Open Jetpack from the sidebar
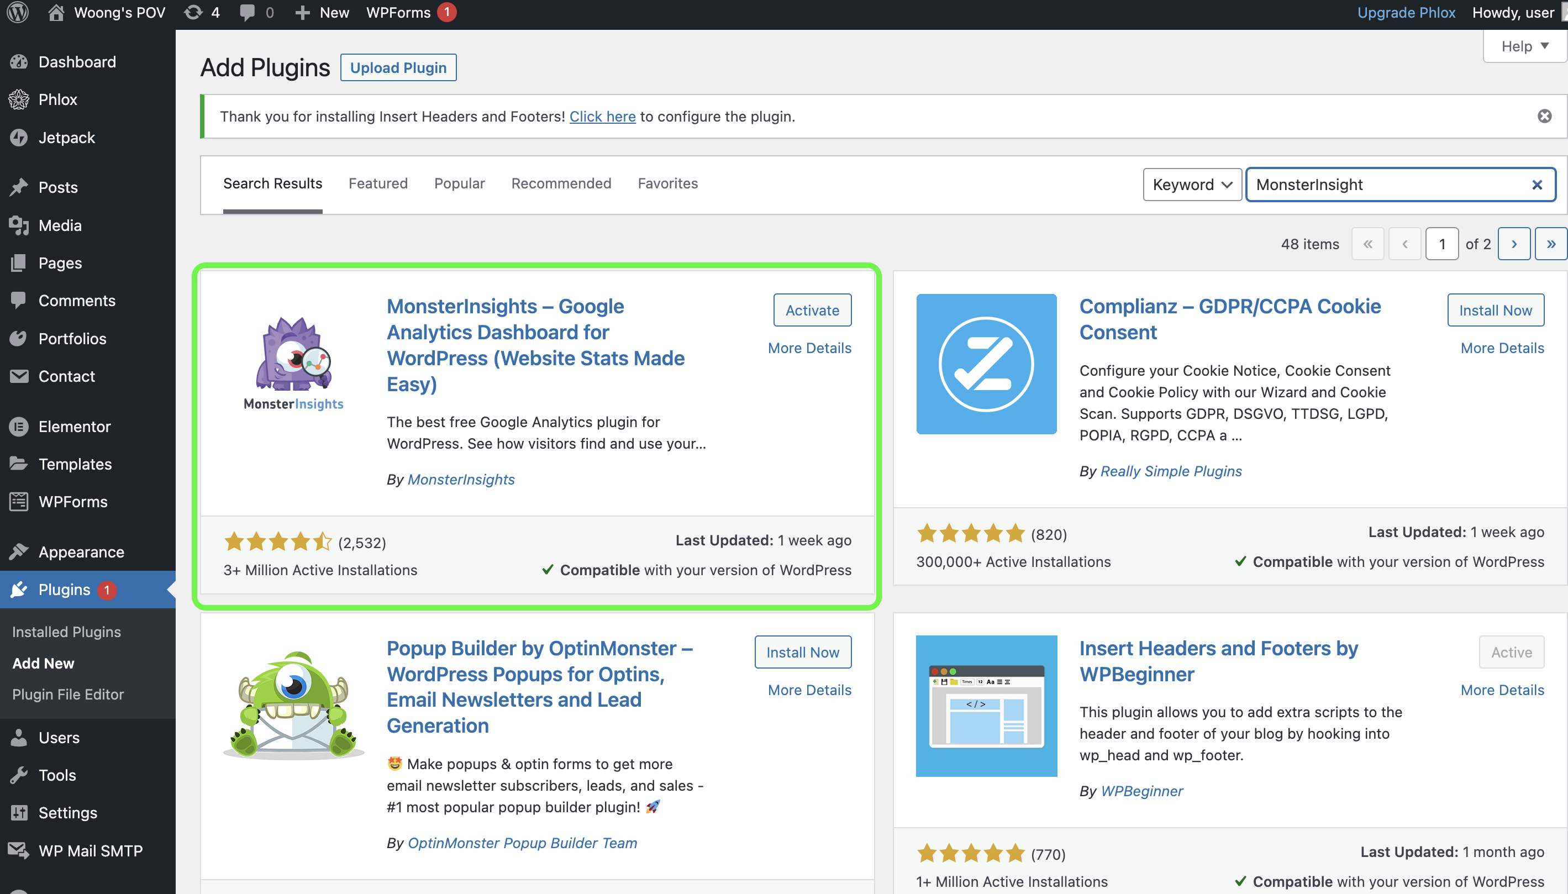The image size is (1568, 894). coord(66,138)
